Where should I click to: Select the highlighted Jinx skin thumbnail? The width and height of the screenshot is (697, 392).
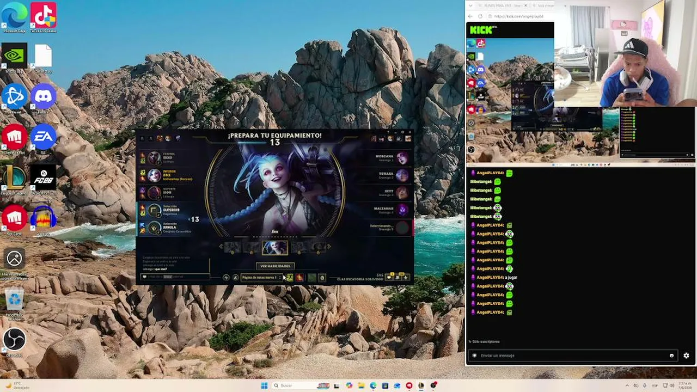[x=275, y=248]
